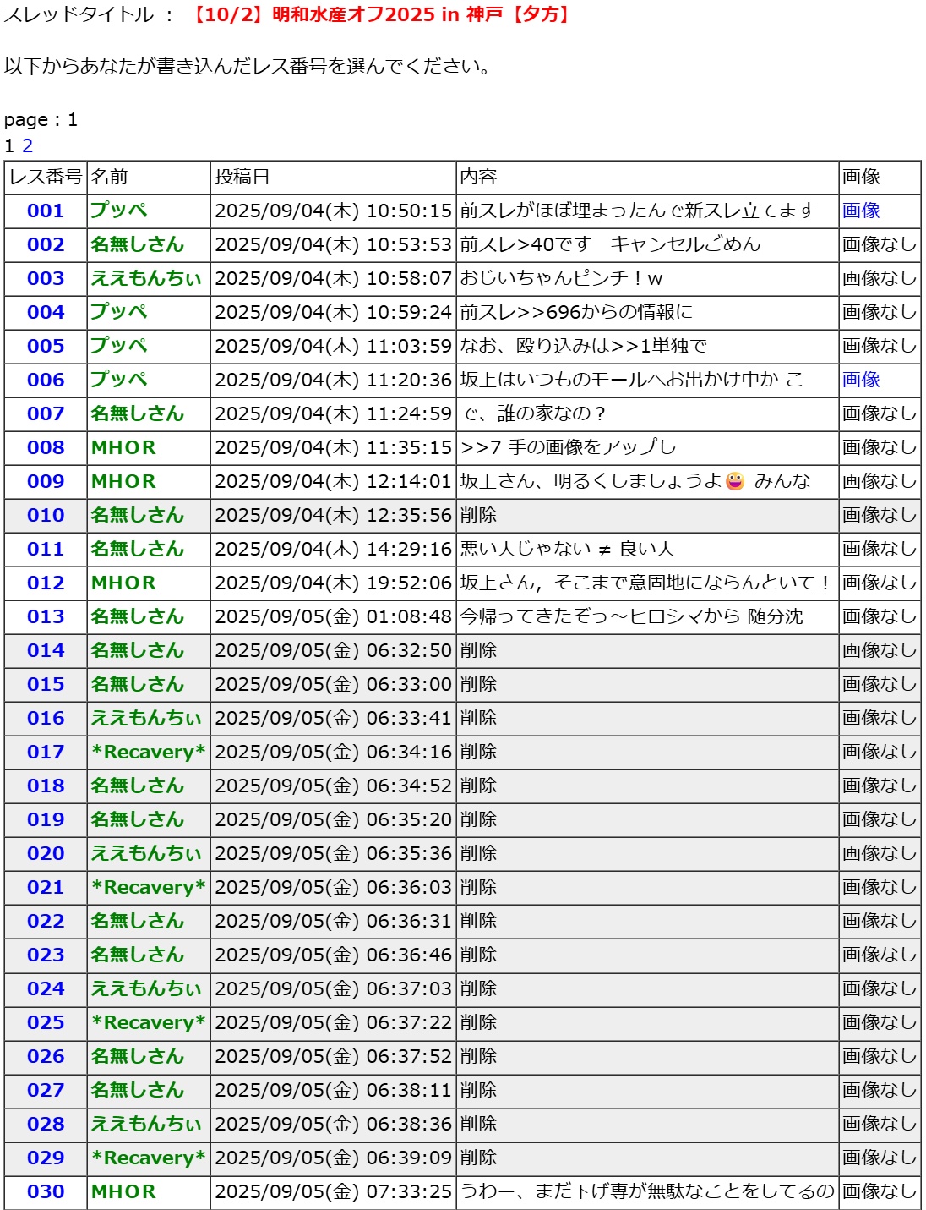Open page 2 of the thread list
The height and width of the screenshot is (1210, 926).
(x=27, y=145)
